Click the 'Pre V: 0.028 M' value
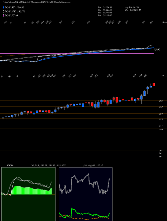This screenshot has height=221, width=167. pos(133,10)
